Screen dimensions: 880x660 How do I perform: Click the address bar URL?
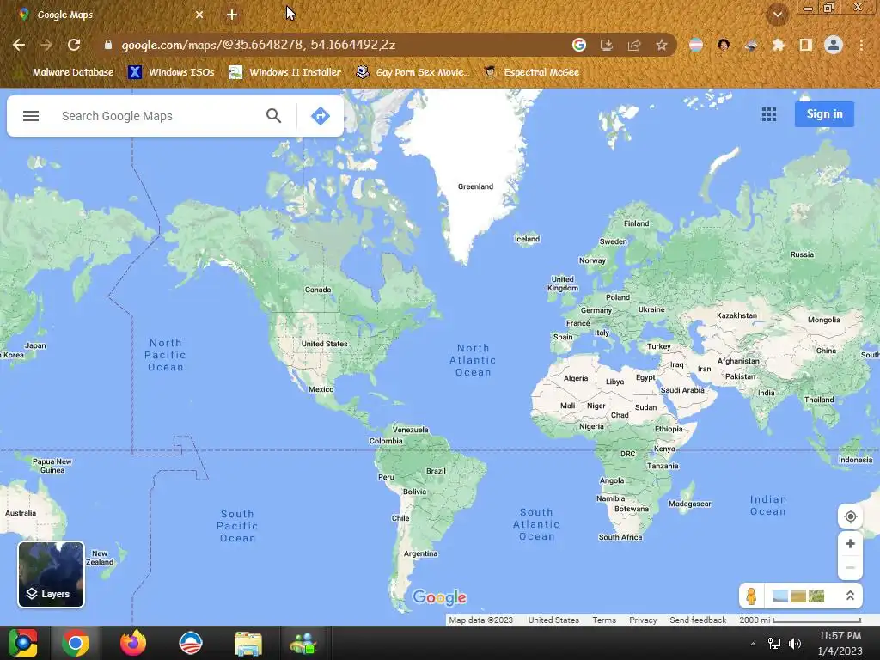pos(259,45)
